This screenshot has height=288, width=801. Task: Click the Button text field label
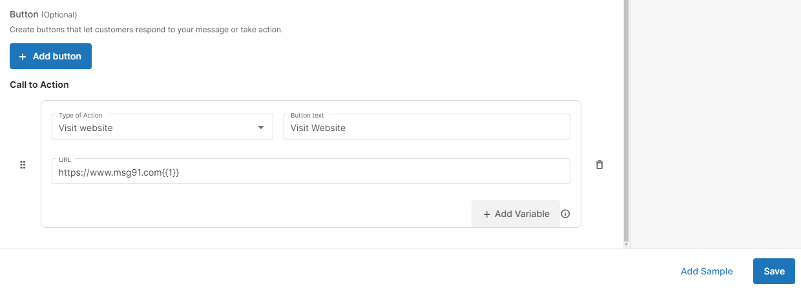pos(307,115)
